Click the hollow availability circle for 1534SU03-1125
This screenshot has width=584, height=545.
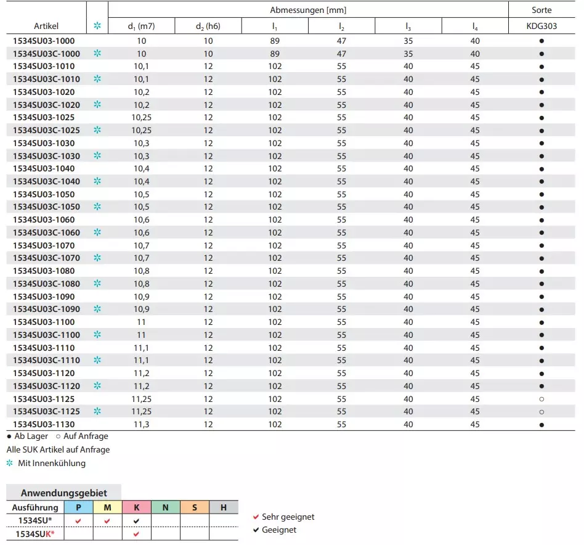pyautogui.click(x=541, y=399)
